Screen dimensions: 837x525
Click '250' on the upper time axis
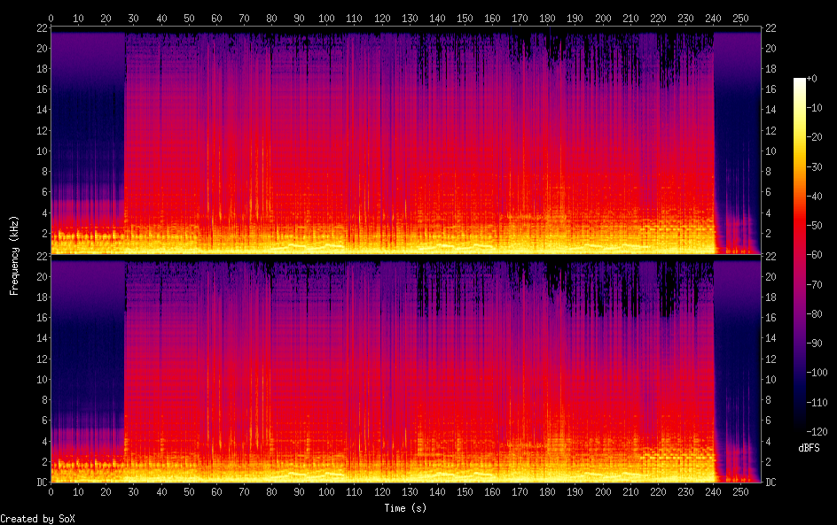(740, 18)
